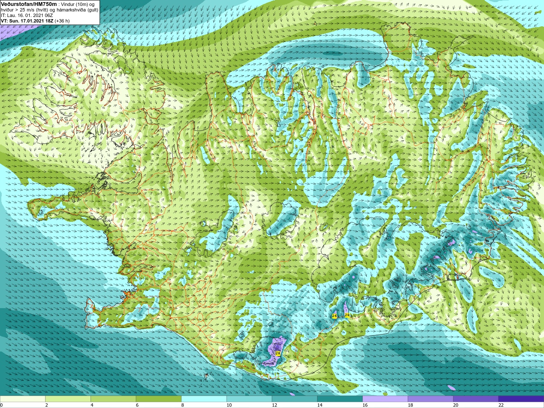Pick the 6–8 m/s olive green legend swatch
Screen dimensions: 544x408
(159, 399)
